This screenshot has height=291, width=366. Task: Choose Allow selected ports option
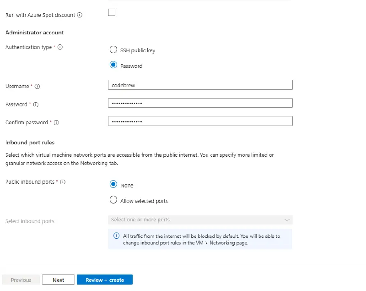coord(113,200)
